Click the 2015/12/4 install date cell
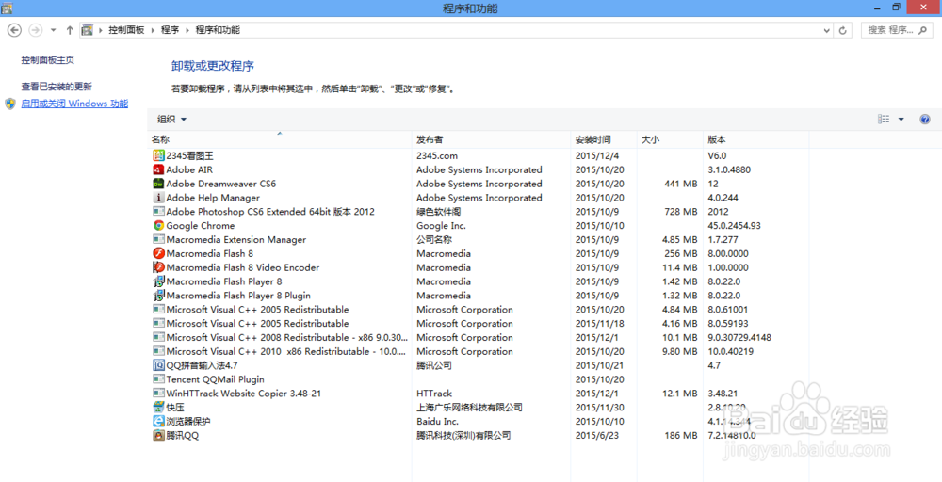 (597, 155)
